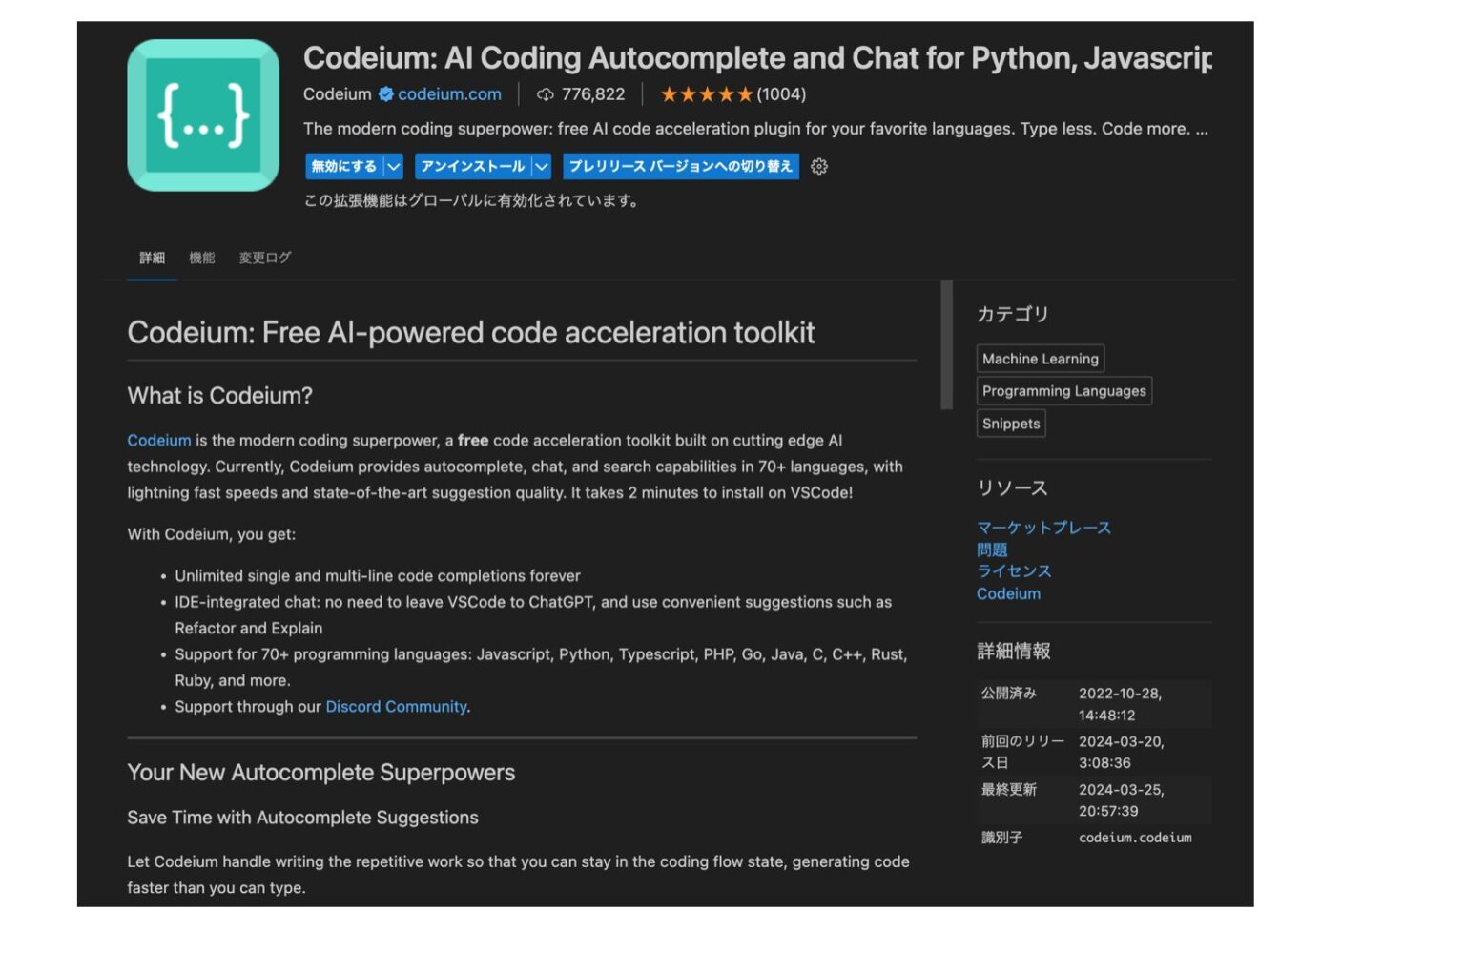Screen dimensions: 1465x954
Task: Expand the dropdown arrow on アンインストール
Action: point(540,166)
